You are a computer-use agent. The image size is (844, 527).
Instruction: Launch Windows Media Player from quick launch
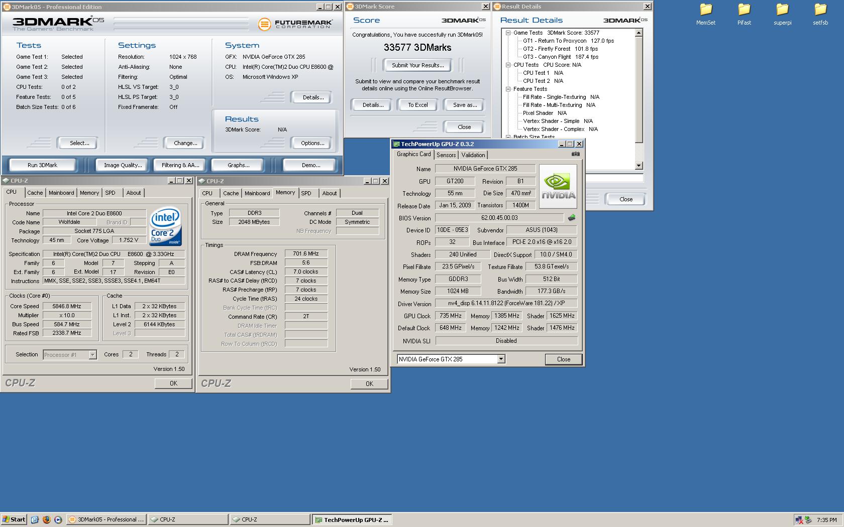[x=58, y=519]
